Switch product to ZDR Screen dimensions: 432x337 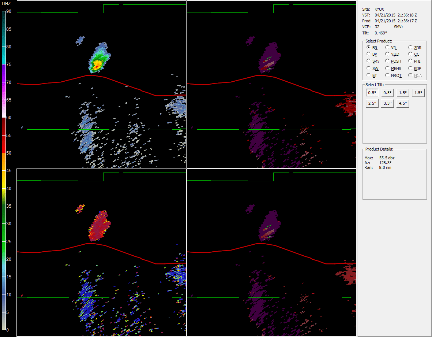tap(410, 47)
